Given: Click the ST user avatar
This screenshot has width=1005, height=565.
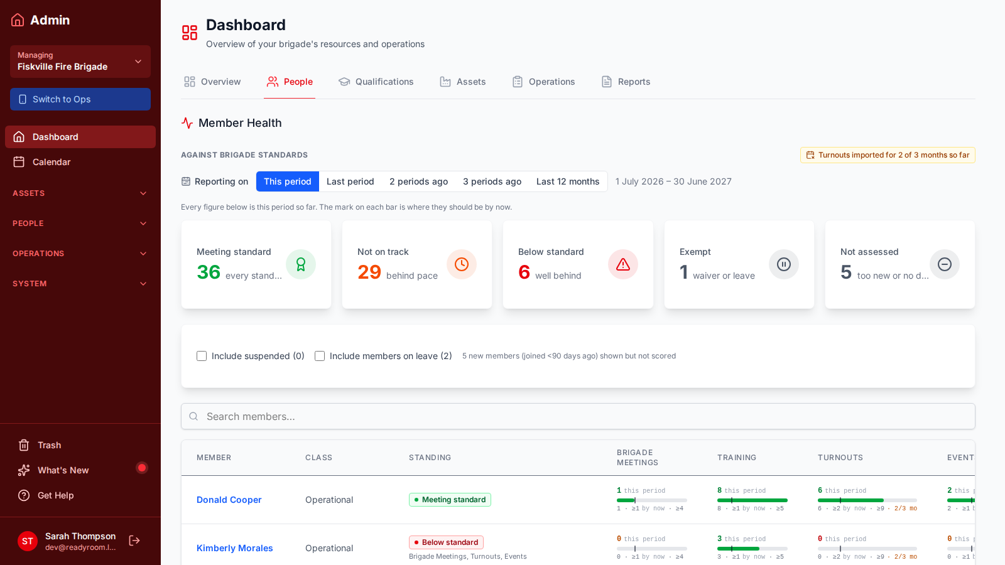Looking at the screenshot, I should click(28, 541).
